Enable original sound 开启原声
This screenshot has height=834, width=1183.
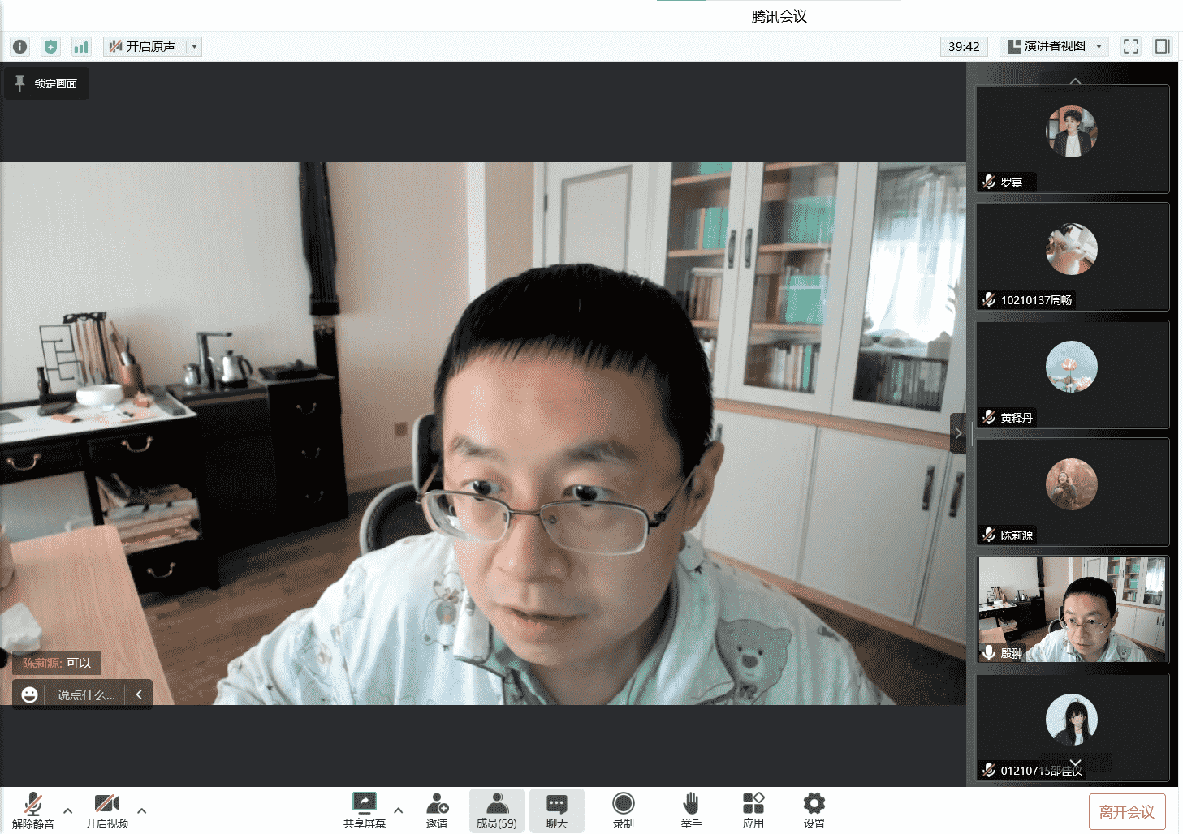point(144,46)
